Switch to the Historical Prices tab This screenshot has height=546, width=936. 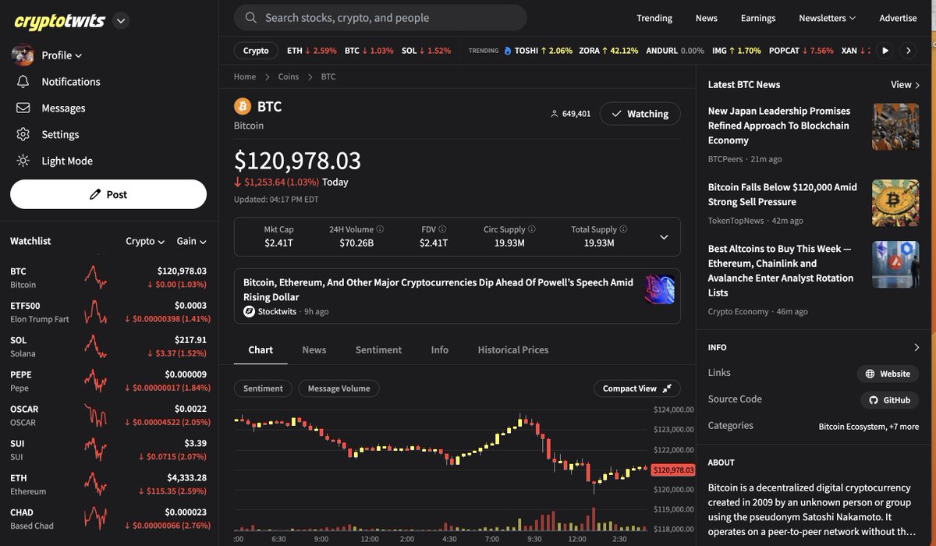point(513,350)
